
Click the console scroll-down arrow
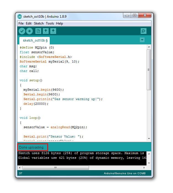coord(149,163)
